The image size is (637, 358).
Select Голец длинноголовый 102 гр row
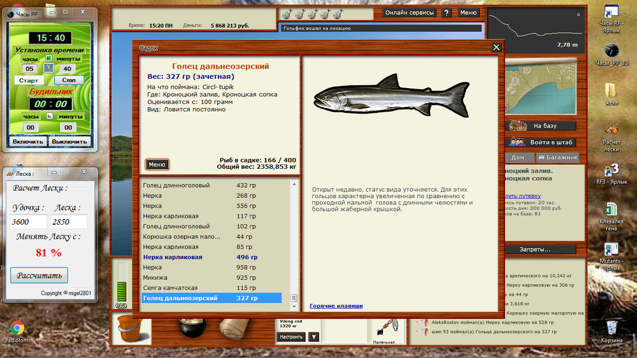point(211,226)
